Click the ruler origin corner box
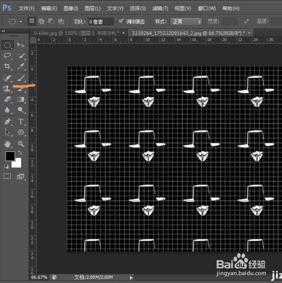The width and height of the screenshot is (282, 283). 33,40
